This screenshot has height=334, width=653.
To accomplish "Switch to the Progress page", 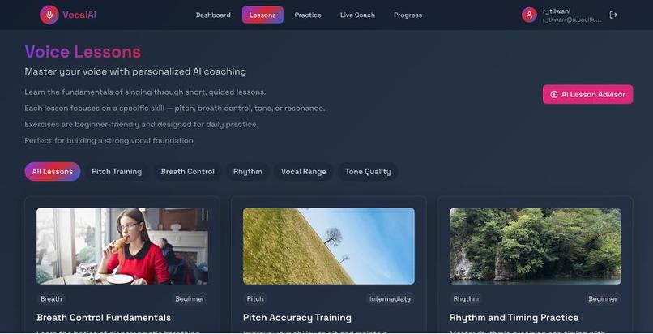I will point(408,15).
